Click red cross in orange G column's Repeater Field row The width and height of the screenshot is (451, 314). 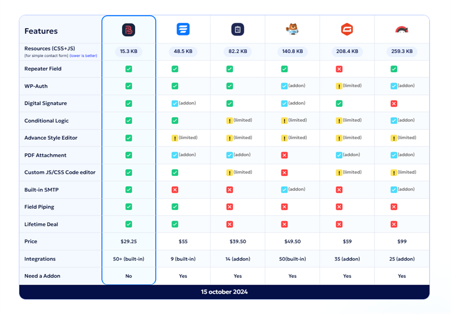tap(339, 69)
